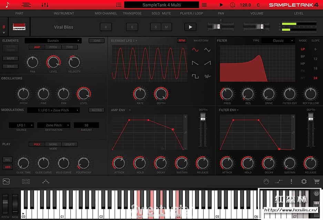
Task: Toggle the part Solo S button
Action: tap(156, 27)
